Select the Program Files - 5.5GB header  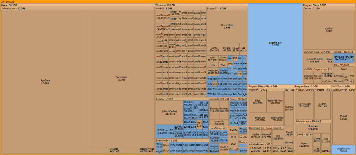[329, 5]
